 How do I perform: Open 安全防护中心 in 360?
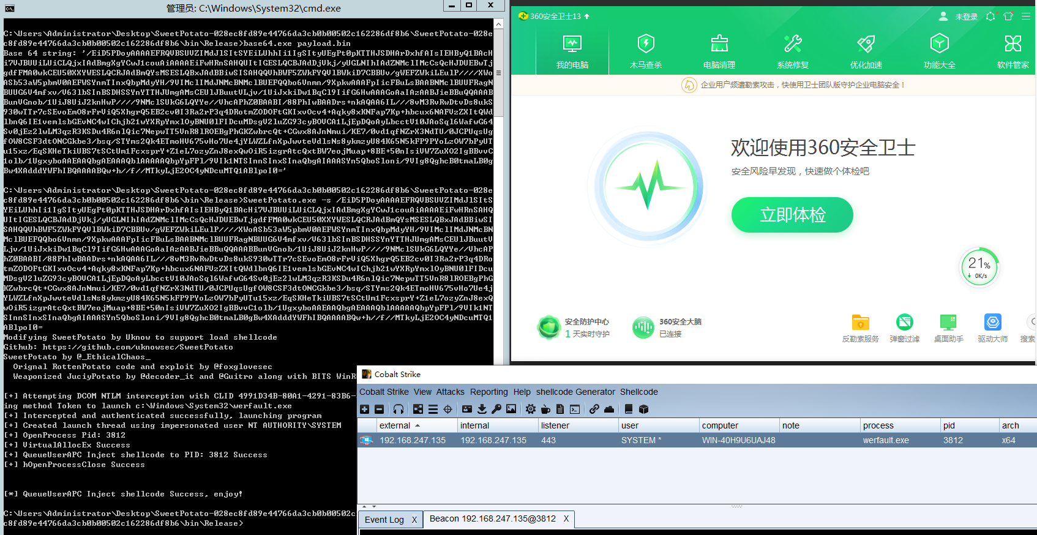[574, 327]
